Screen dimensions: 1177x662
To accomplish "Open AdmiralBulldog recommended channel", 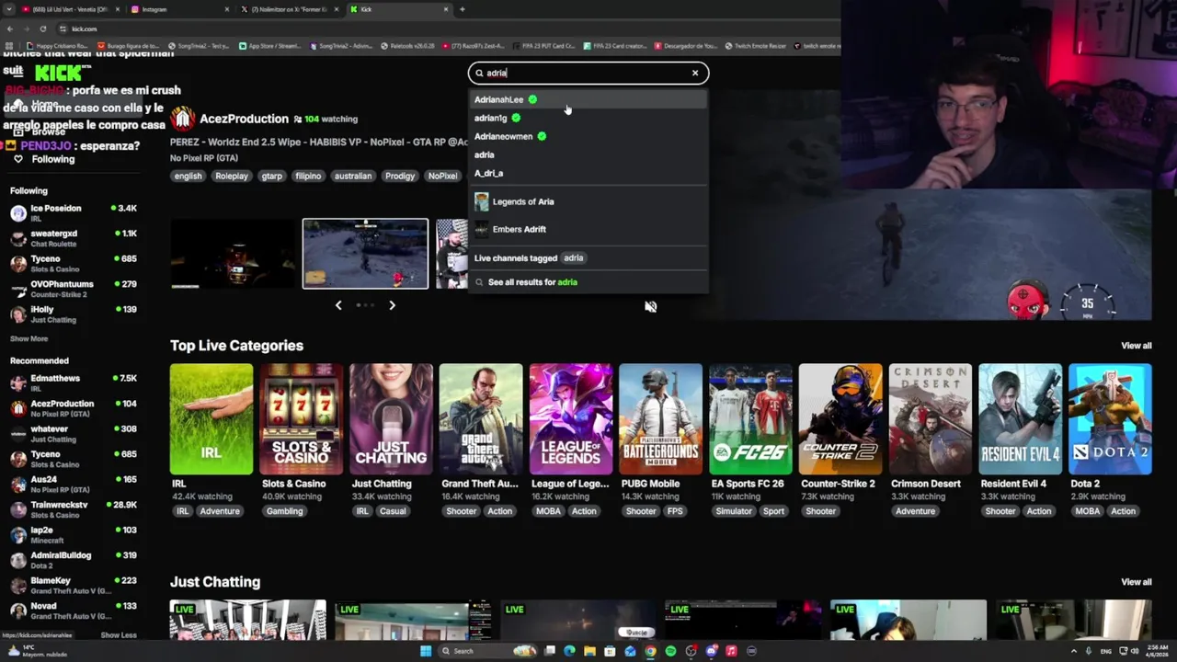I will click(x=74, y=559).
